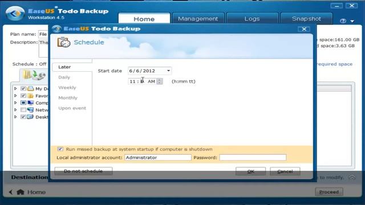Click the Description text box
The image size is (365, 205).
[43, 48]
